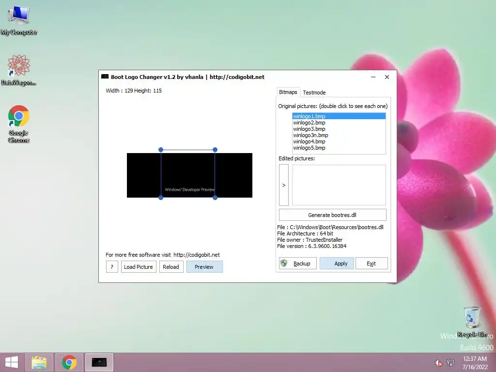496x372 pixels.
Task: Click top-left selection handle
Action: point(161,150)
